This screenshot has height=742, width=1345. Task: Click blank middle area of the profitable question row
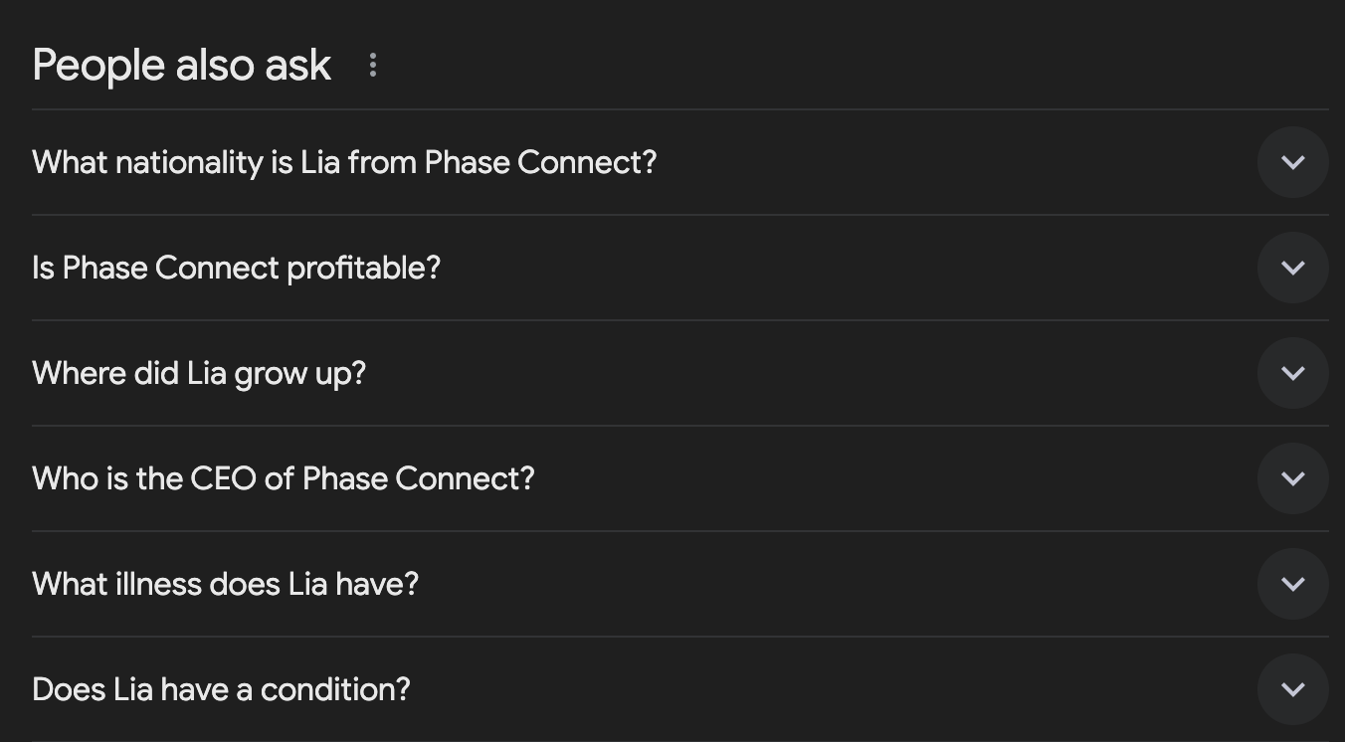click(846, 268)
